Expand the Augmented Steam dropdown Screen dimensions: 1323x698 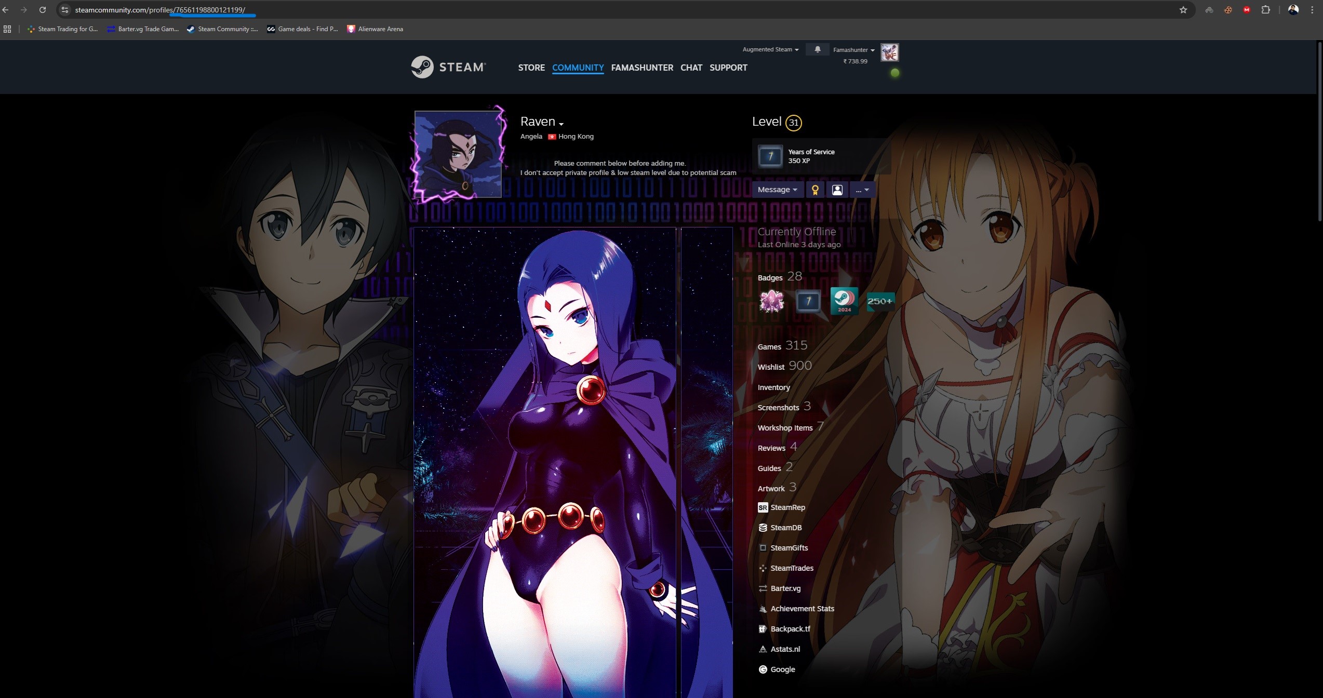[770, 49]
